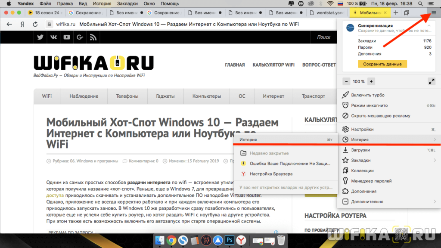Screen dimensions: 441x248
Task: Open a new tab with plus
Action: [x=396, y=12]
